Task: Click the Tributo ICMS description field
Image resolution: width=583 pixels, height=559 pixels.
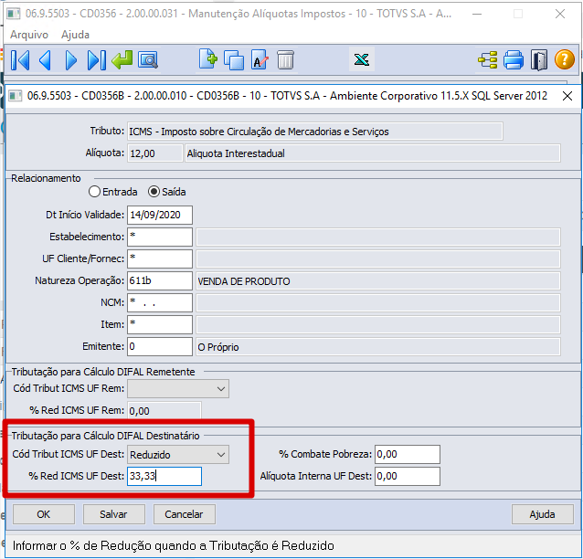Action: coord(315,132)
